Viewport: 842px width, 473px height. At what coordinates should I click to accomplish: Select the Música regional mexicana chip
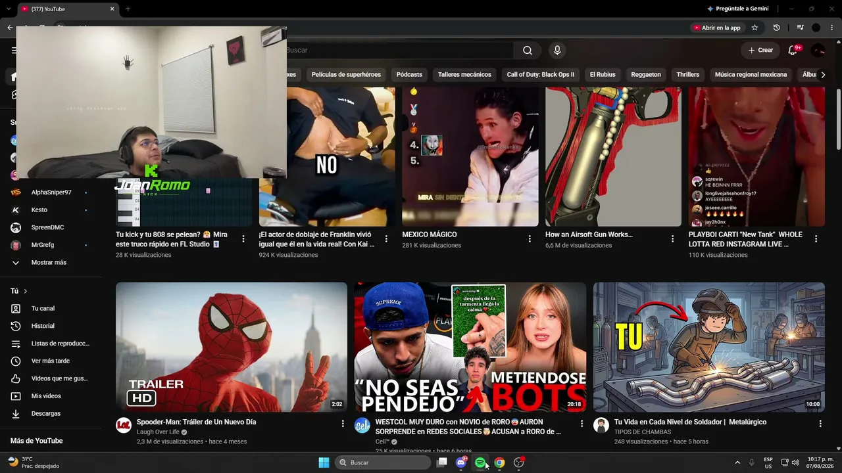pos(751,75)
